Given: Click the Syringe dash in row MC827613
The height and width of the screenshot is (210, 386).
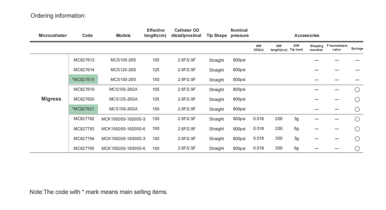Looking at the screenshot, I should [357, 60].
